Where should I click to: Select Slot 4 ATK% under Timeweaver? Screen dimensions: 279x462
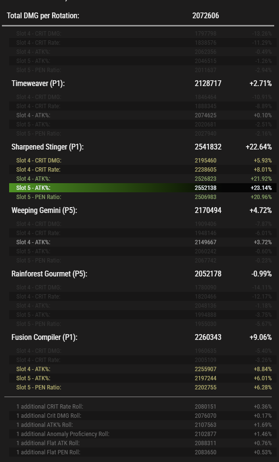coord(143,115)
